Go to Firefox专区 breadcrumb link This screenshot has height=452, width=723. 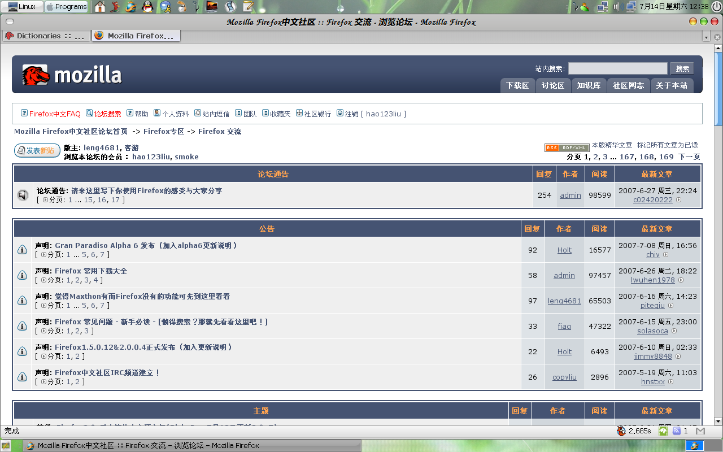tap(164, 131)
